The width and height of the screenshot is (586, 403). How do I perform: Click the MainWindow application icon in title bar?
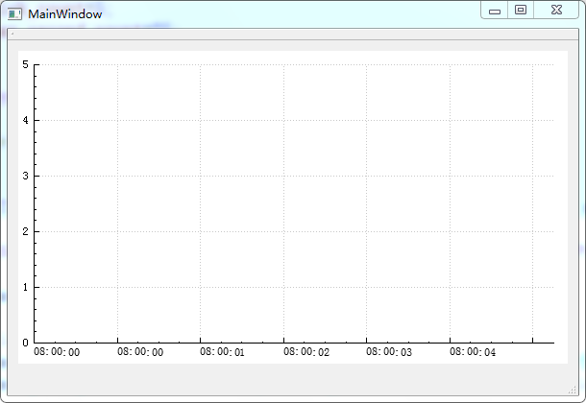click(14, 14)
